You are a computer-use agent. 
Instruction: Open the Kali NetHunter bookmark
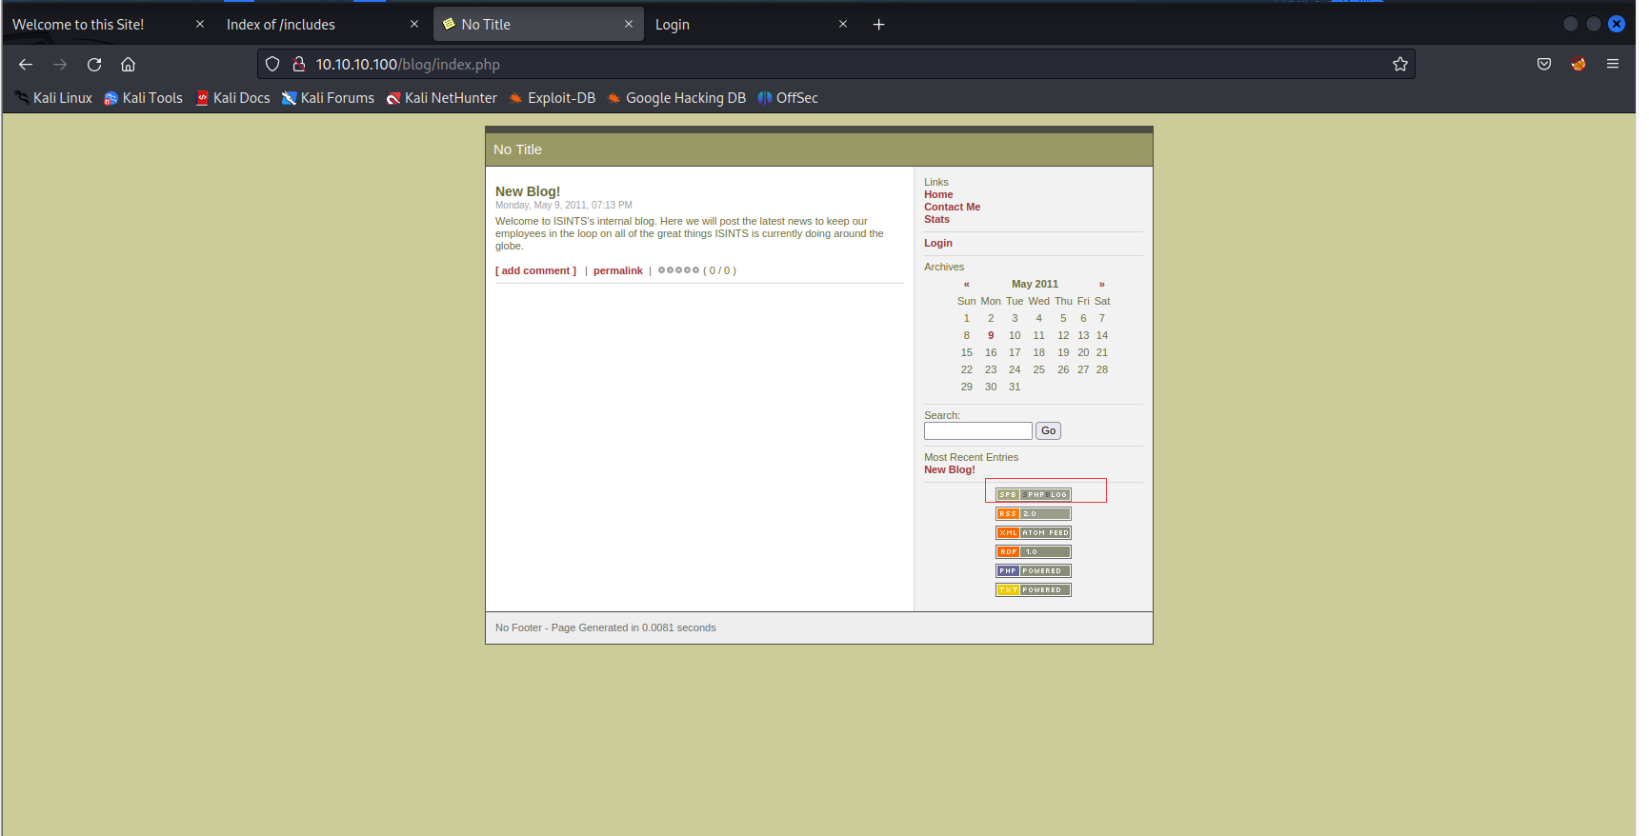441,98
